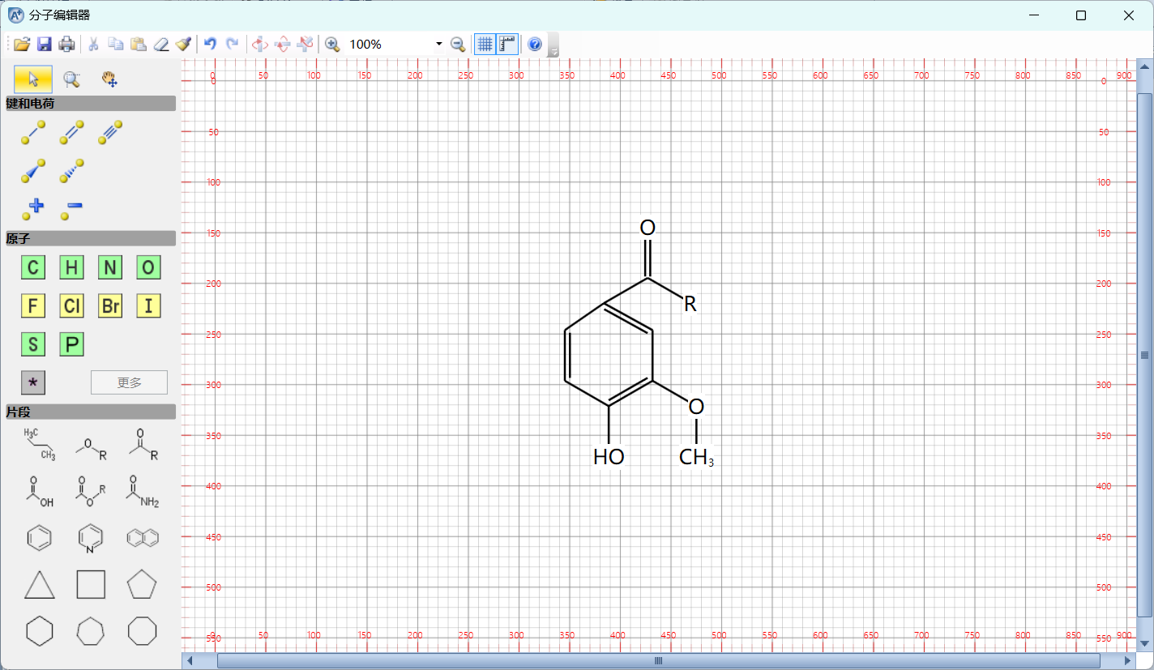Select the phosphorus atom P button
The image size is (1154, 670).
click(71, 344)
